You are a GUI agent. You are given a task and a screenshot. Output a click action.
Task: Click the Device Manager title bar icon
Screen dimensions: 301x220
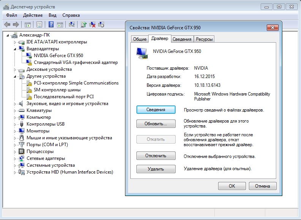(6, 7)
